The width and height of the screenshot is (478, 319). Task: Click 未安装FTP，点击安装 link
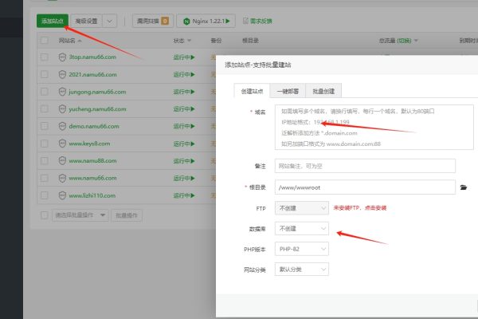pyautogui.click(x=360, y=208)
